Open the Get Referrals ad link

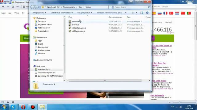[x=157, y=95]
